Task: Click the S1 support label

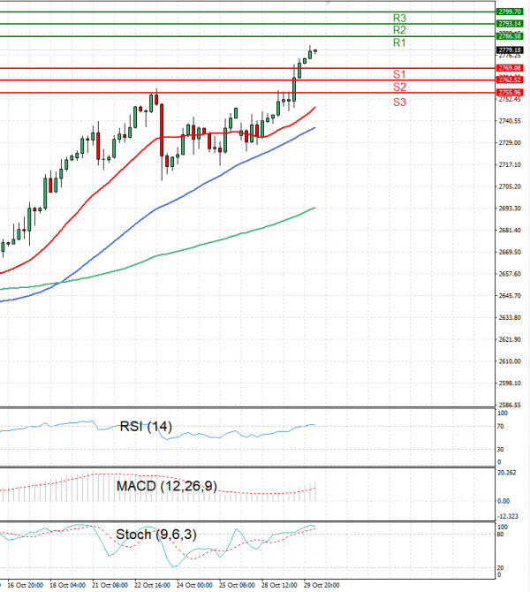Action: 399,74
